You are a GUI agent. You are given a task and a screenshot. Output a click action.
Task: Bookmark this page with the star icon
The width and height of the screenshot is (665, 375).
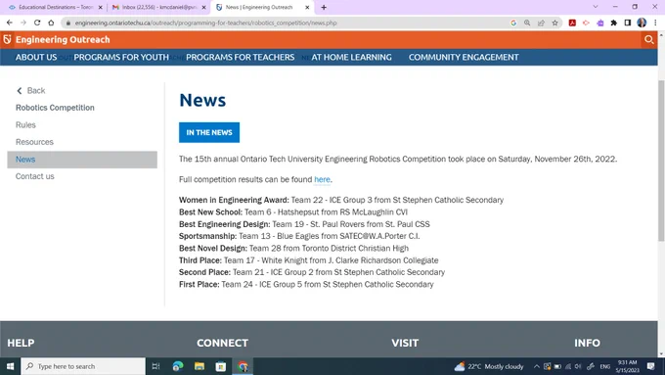click(554, 23)
